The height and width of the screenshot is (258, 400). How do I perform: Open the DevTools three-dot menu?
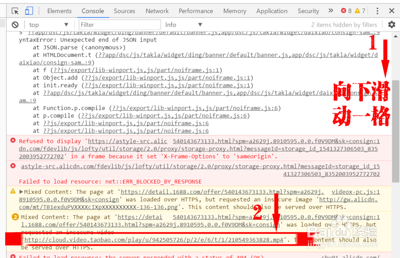click(x=377, y=11)
